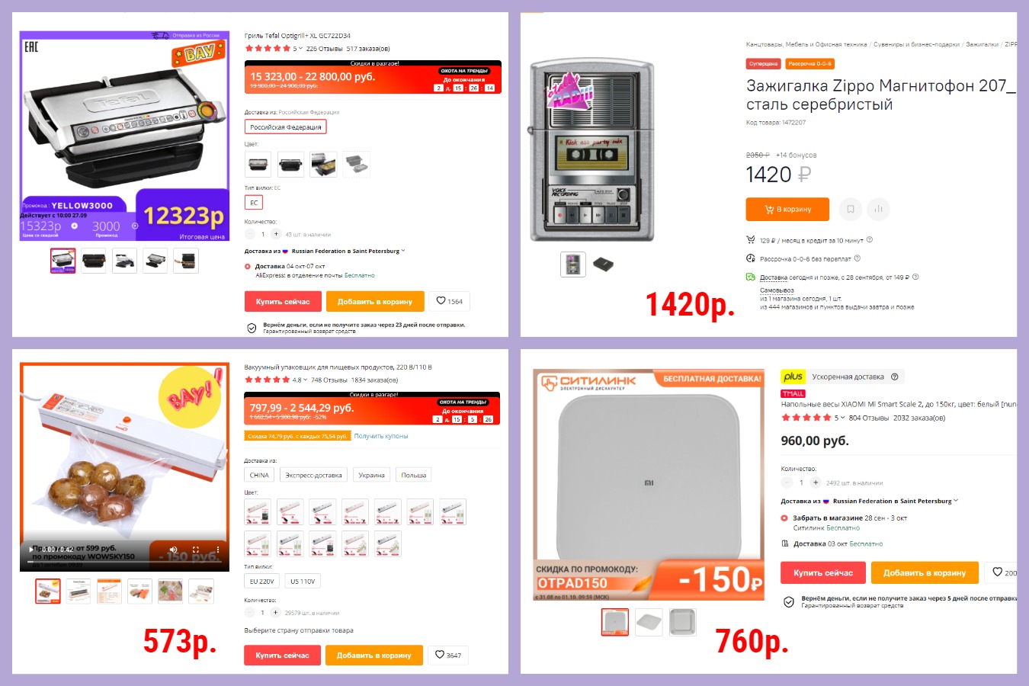Click info icon next to Рассрочка 0-0-6 без переплат
The width and height of the screenshot is (1029, 686).
(x=857, y=258)
